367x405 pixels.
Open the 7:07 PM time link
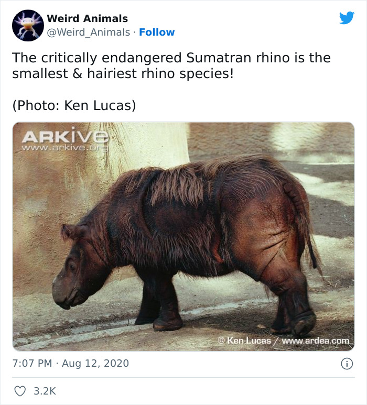31,363
